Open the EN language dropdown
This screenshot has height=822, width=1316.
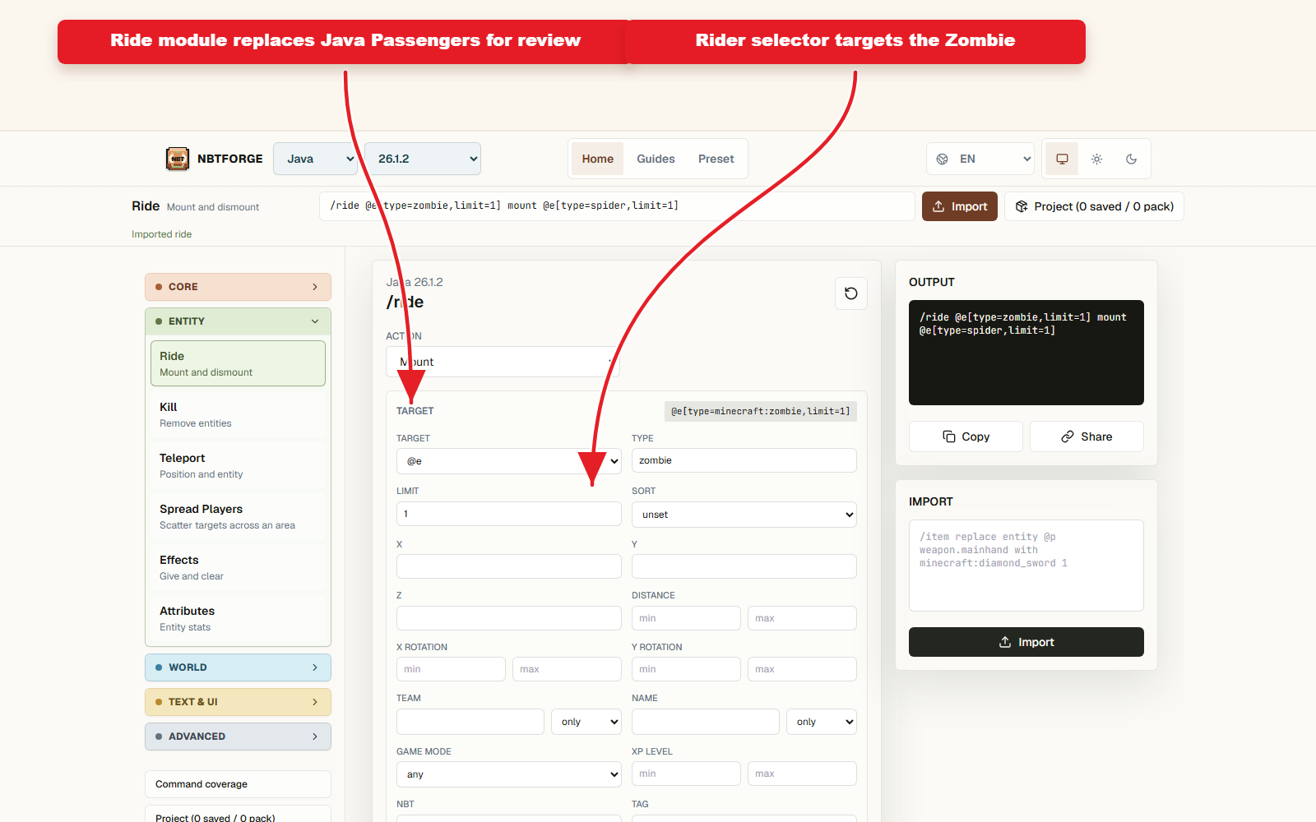[x=980, y=159]
